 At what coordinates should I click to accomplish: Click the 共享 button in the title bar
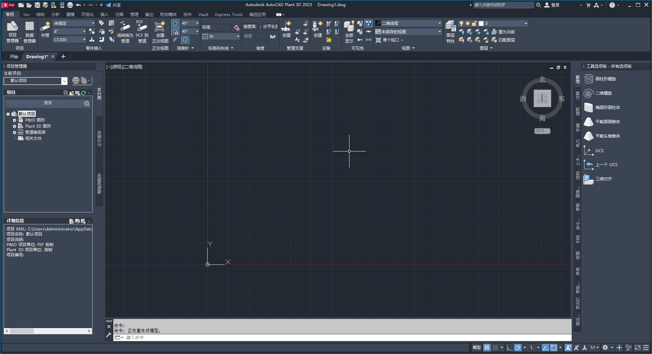pyautogui.click(x=114, y=5)
